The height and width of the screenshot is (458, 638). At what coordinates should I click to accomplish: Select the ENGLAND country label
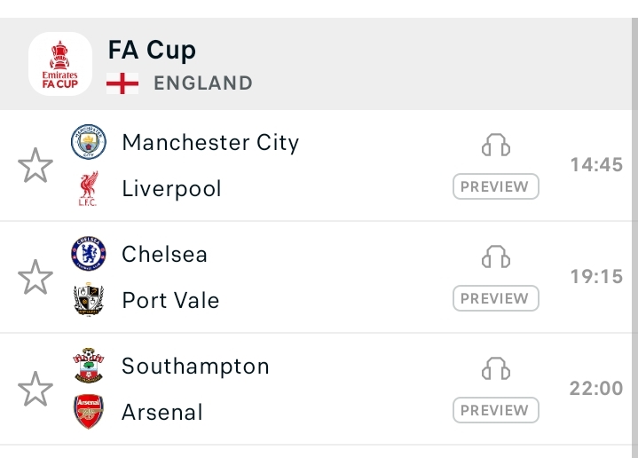point(203,83)
